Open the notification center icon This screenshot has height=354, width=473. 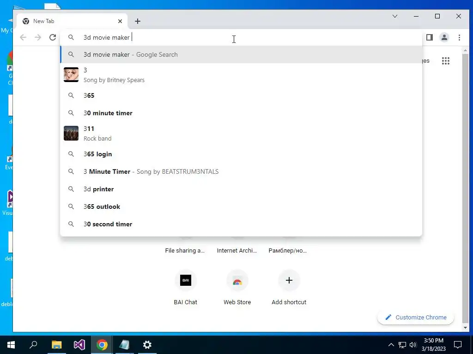pos(458,345)
